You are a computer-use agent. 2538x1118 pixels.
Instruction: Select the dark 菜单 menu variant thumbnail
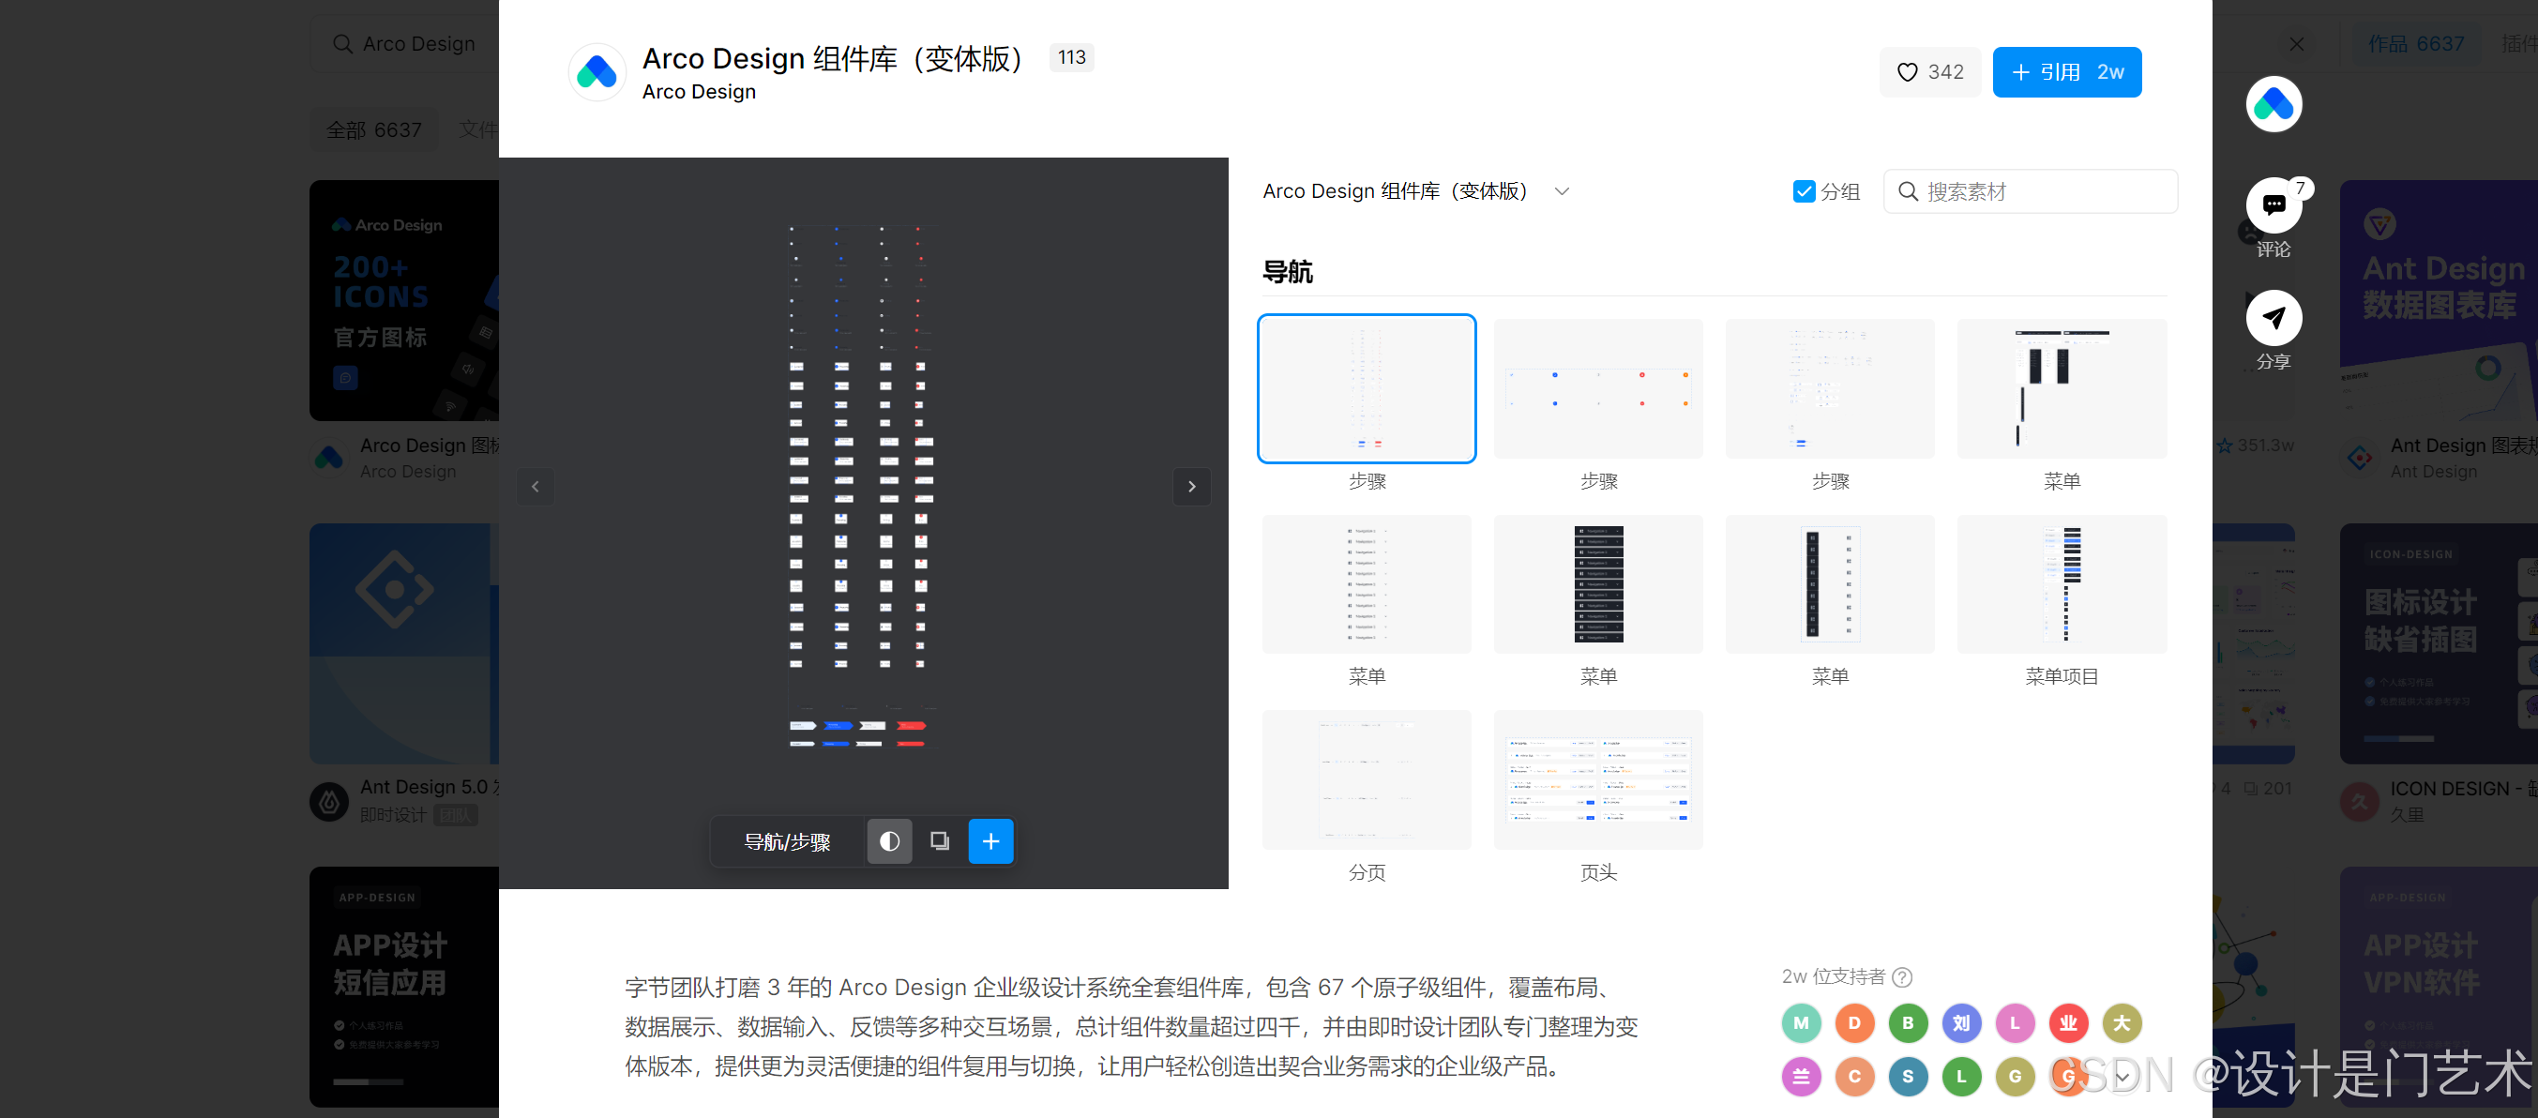(1598, 584)
